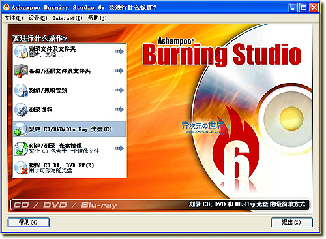
Task: Click the disc-with-red-X icon for 擦除 CD-RW
Action: [21, 168]
